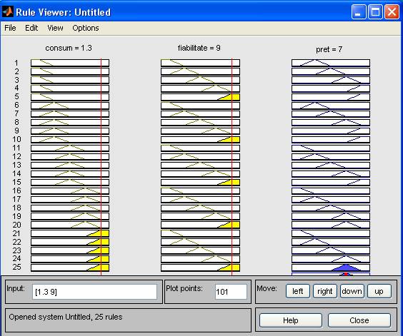Click the Move left button

(x=298, y=291)
